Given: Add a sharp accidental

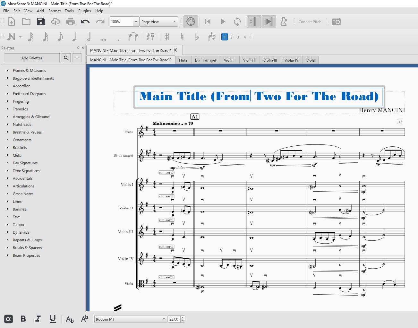Looking at the screenshot, I should (166, 37).
